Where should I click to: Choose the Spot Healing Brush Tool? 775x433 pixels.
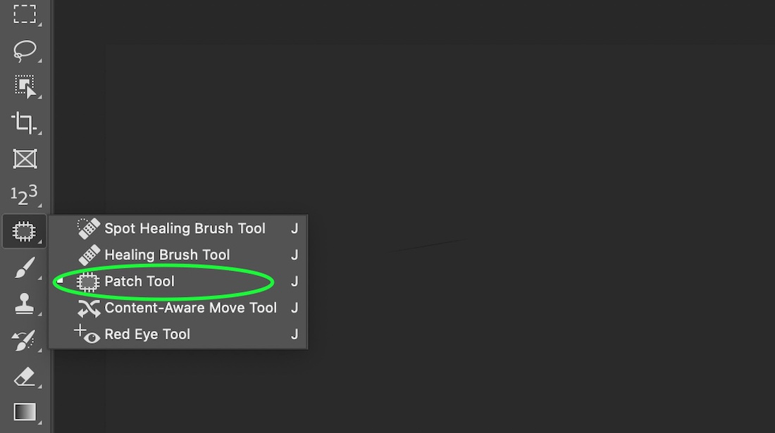(185, 228)
